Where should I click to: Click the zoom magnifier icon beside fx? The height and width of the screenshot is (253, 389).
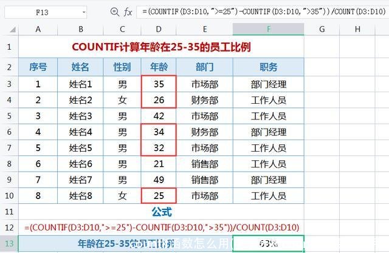(x=115, y=12)
